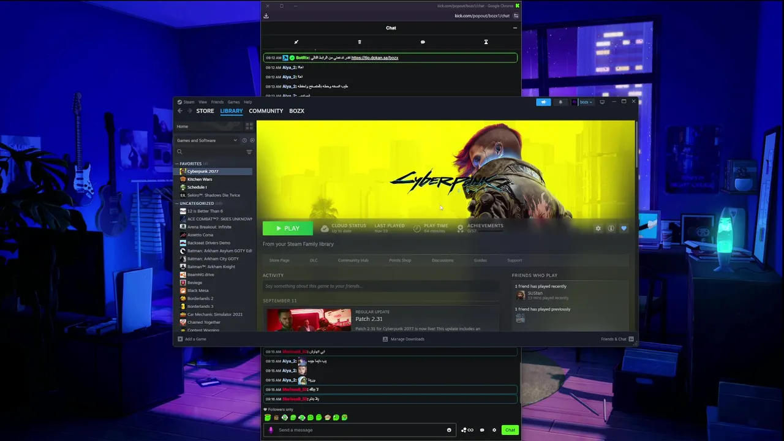Click the ready-to-play filter icon in sidebar

[252, 140]
